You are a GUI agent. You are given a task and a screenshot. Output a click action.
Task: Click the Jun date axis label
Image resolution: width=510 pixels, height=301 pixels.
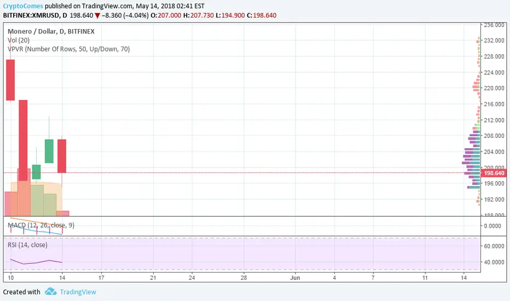tap(295, 277)
